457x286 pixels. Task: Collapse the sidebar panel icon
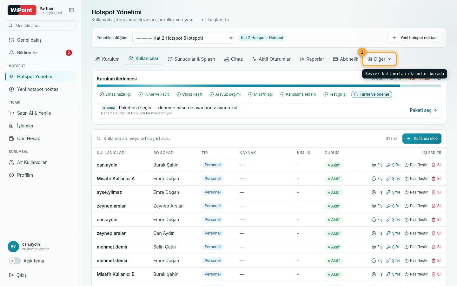click(x=71, y=10)
